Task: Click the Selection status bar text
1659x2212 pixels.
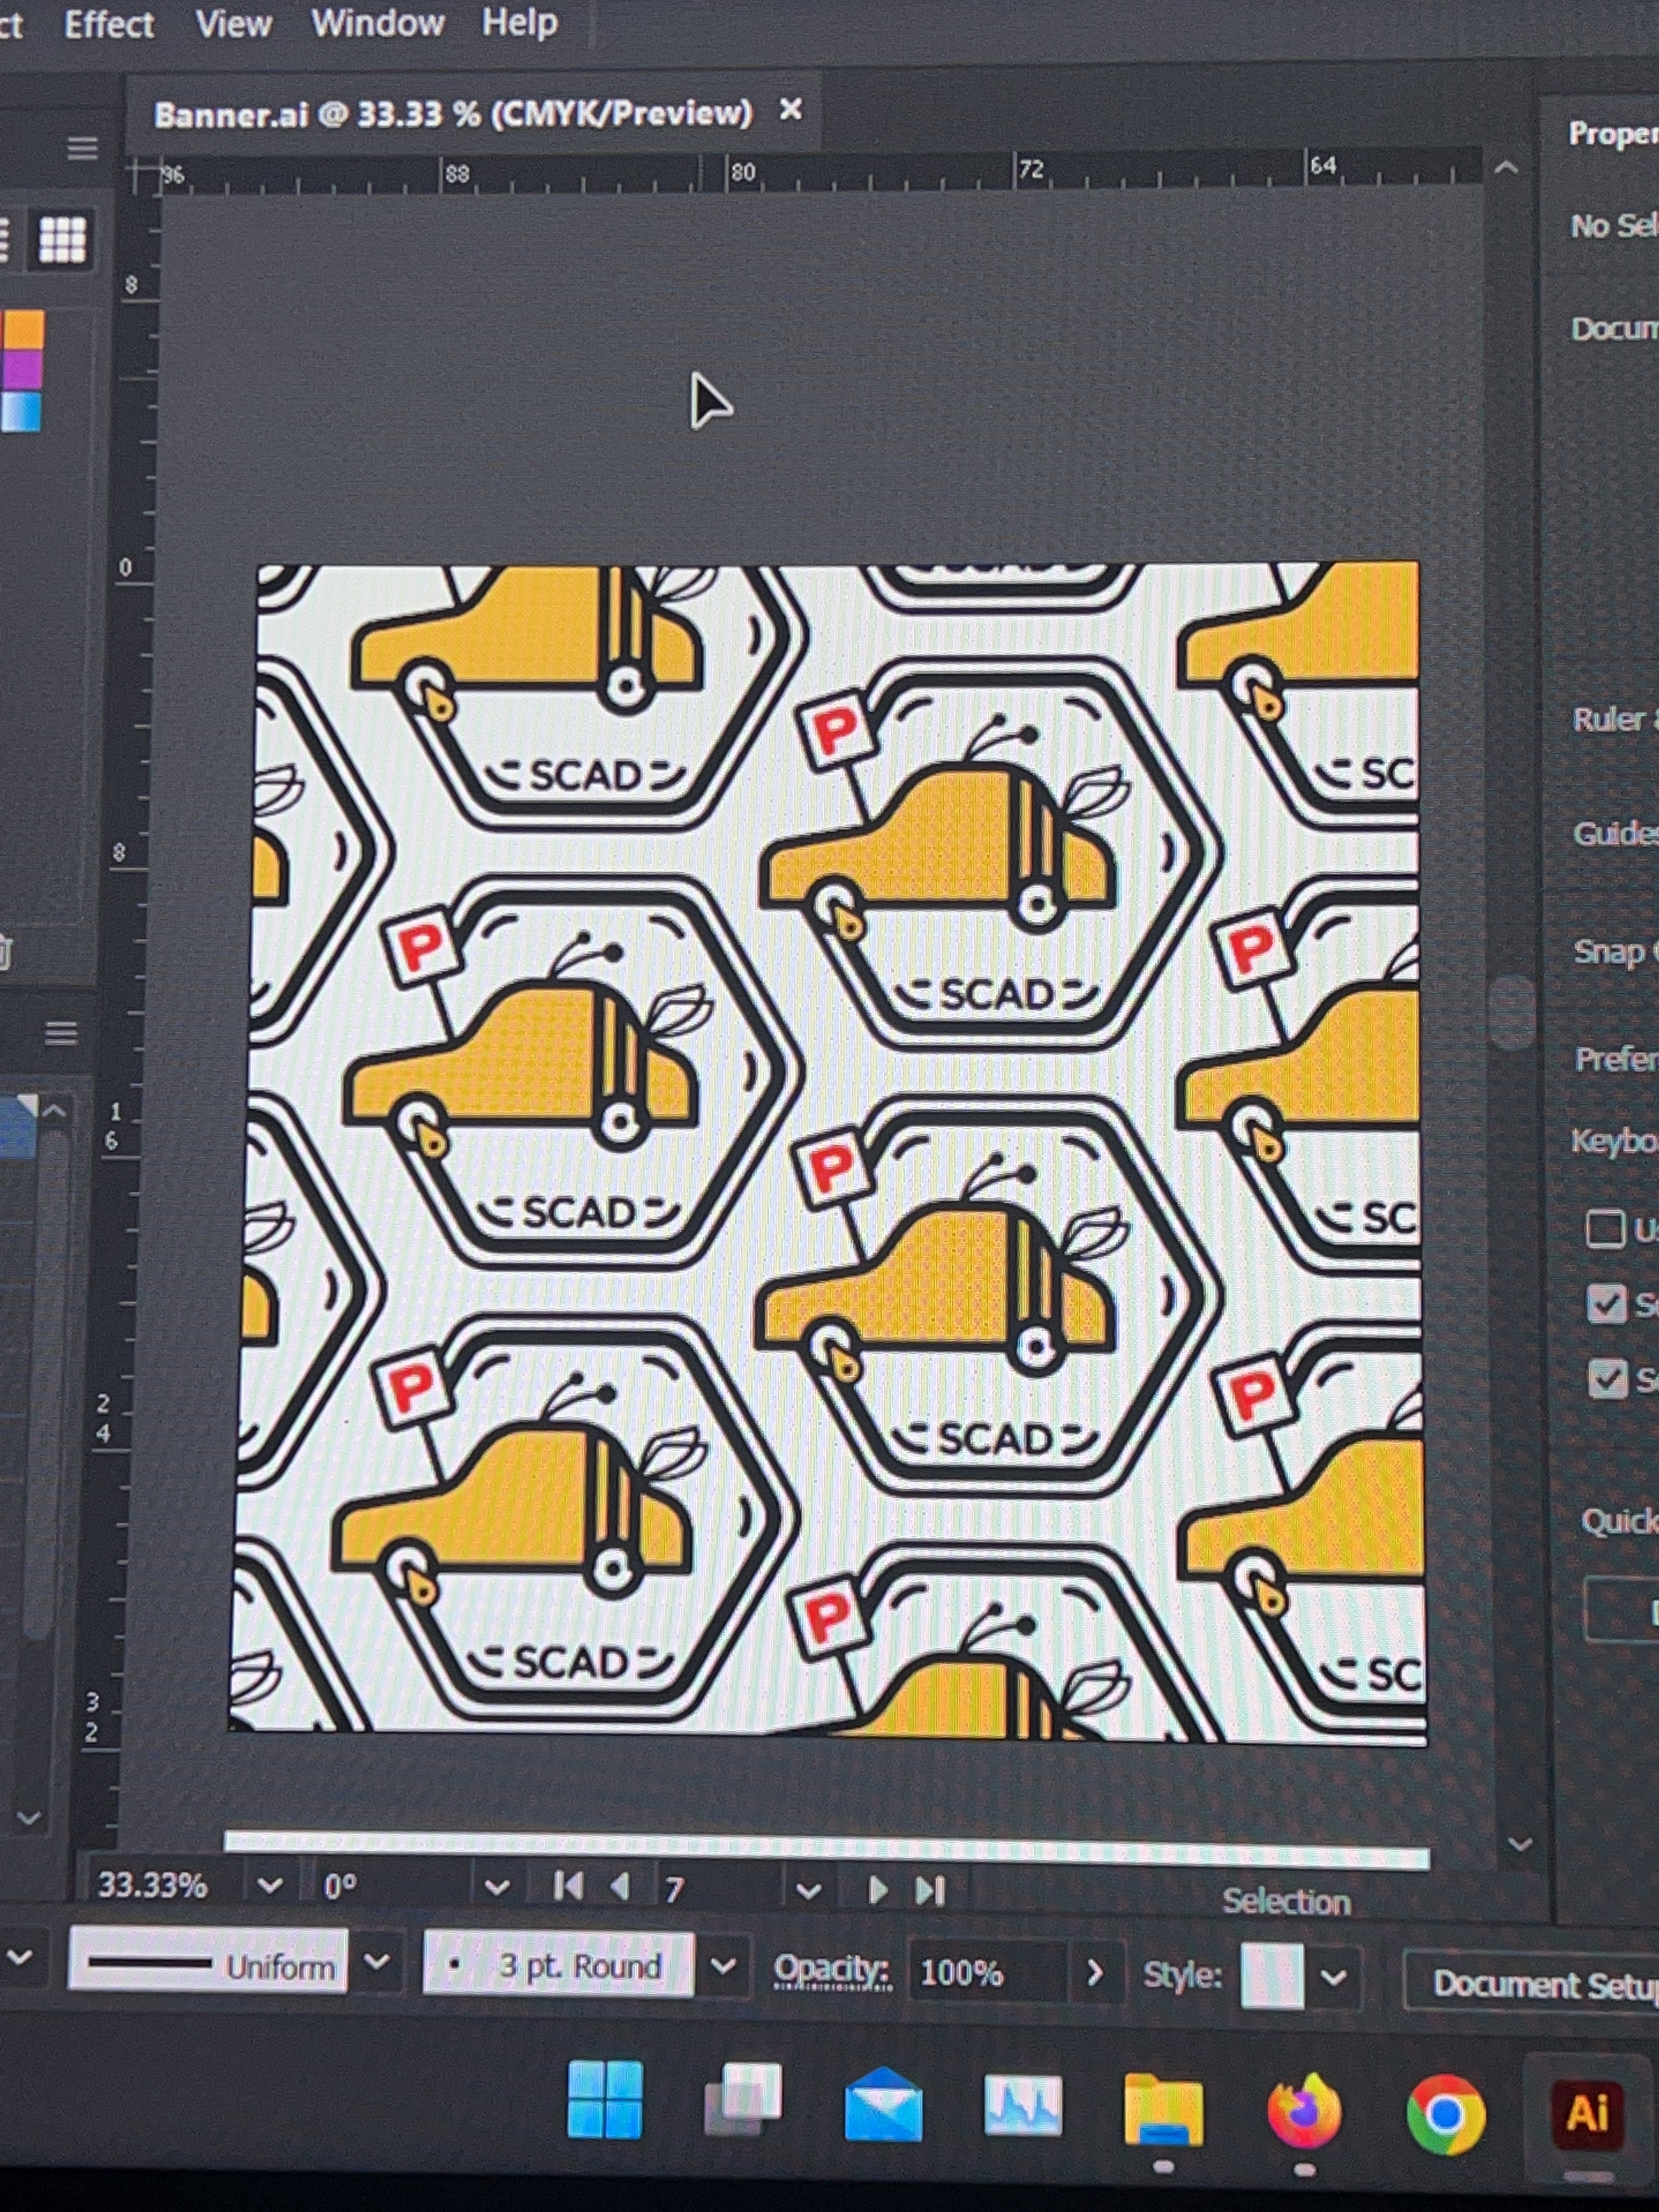Action: pos(1286,1901)
